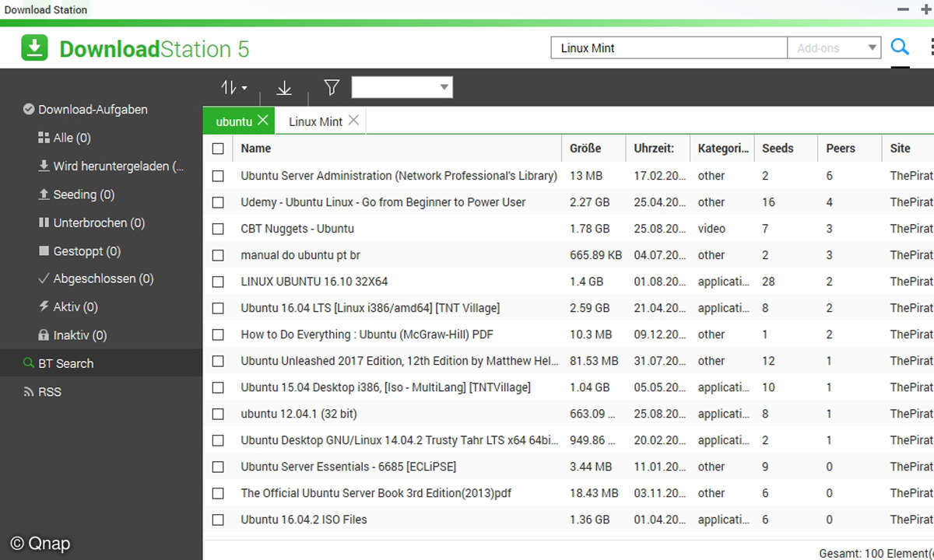Check the Ubuntu 16.04 LTS TNT Village row
The height and width of the screenshot is (560, 934).
click(218, 308)
